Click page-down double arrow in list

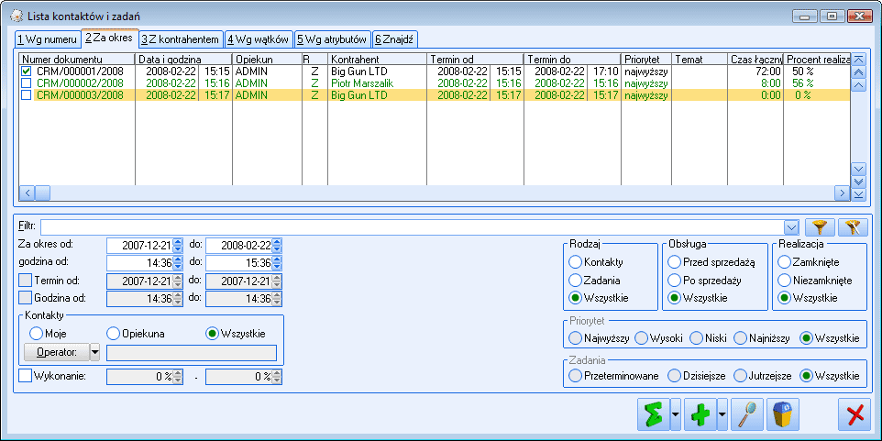coord(858,182)
